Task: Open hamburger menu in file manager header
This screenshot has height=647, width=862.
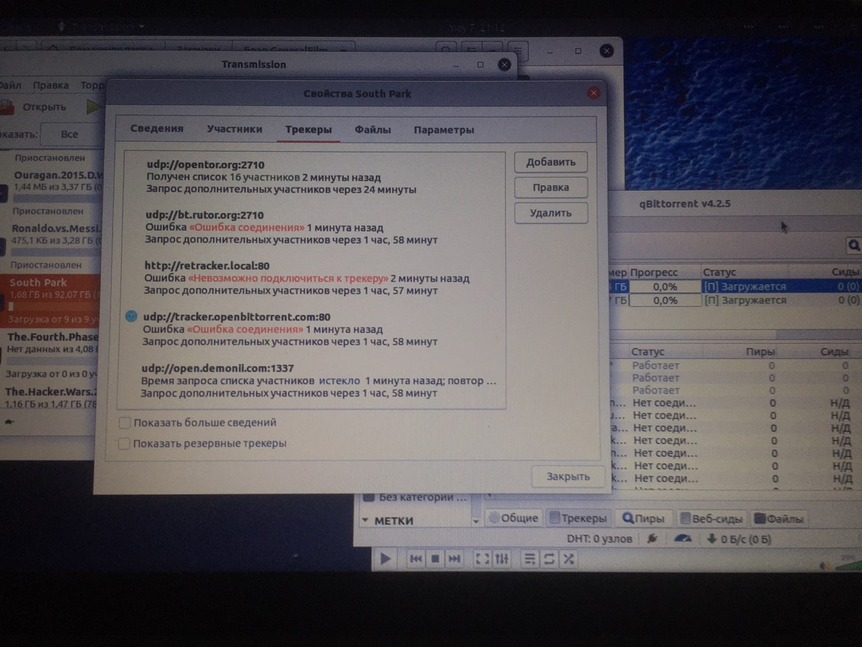Action: click(517, 50)
